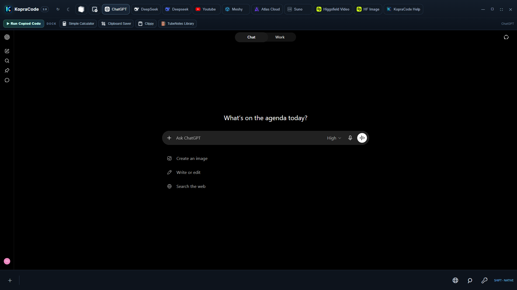This screenshot has height=290, width=517.
Task: Click the reload arrow icon next to version badge
Action: tap(58, 9)
